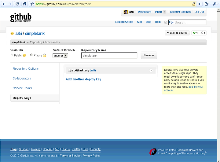Reload the page with refresh icon
The width and height of the screenshot is (220, 162).
tap(17, 4)
